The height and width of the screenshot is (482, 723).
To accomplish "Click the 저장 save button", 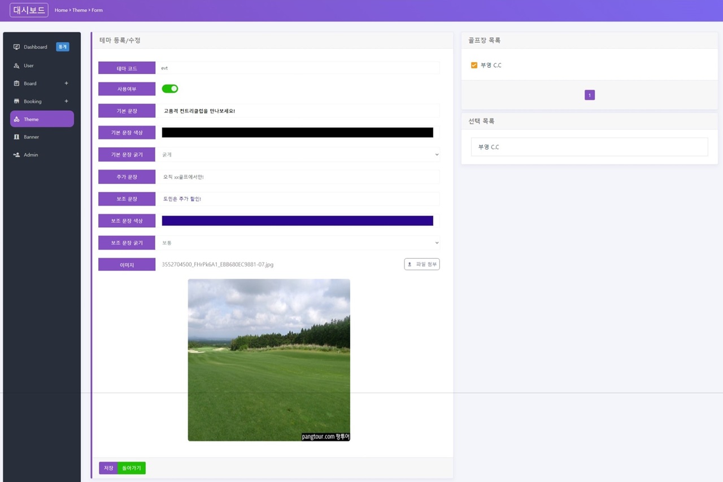I will (108, 468).
